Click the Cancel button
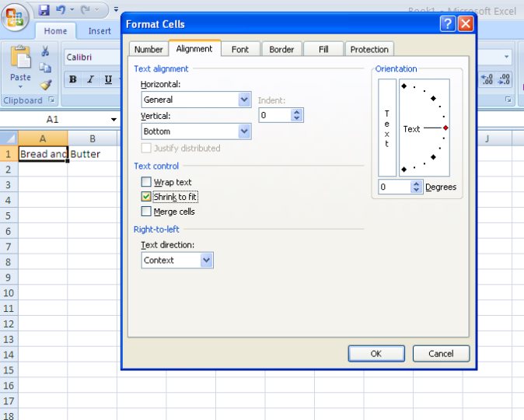This screenshot has height=420, width=524. tap(441, 353)
